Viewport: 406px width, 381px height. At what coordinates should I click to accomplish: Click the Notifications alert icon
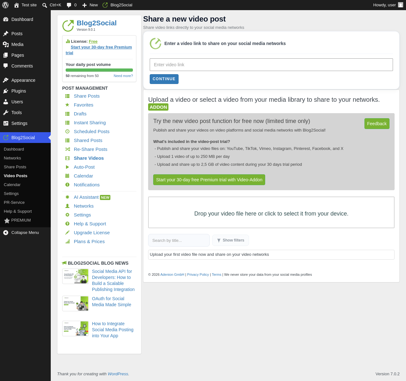pyautogui.click(x=67, y=184)
